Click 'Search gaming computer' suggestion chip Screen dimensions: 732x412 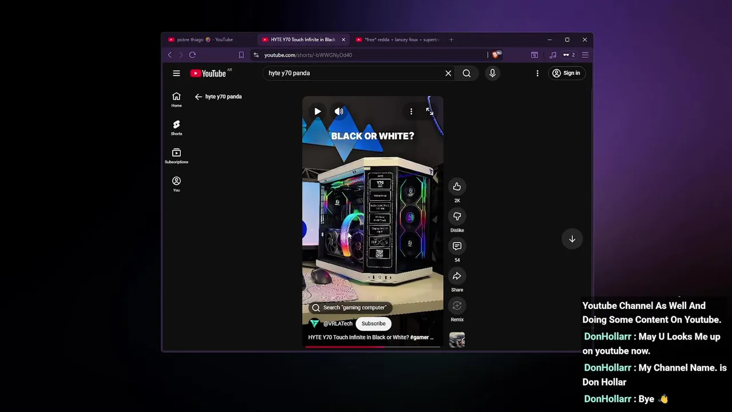pyautogui.click(x=350, y=308)
